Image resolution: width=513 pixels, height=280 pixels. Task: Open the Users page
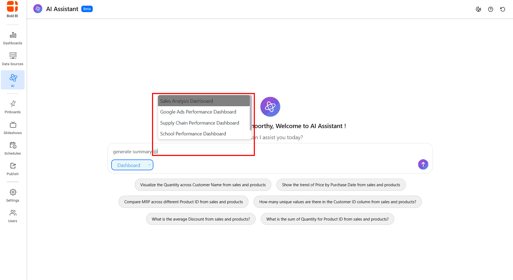(13, 216)
